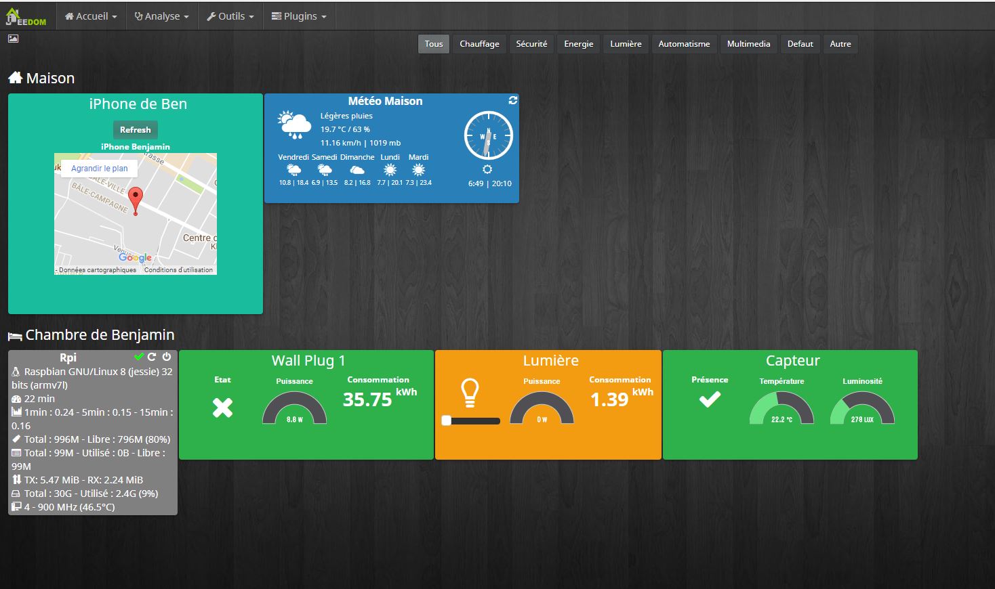Open the Google logo on the map
Image resolution: width=995 pixels, height=589 pixels.
(x=135, y=257)
